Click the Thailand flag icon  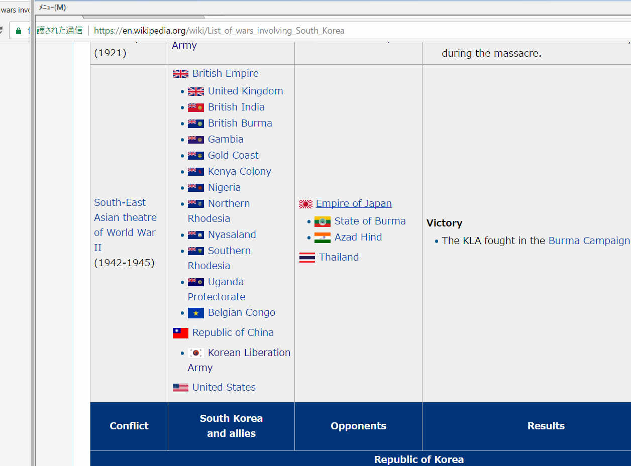(x=307, y=258)
